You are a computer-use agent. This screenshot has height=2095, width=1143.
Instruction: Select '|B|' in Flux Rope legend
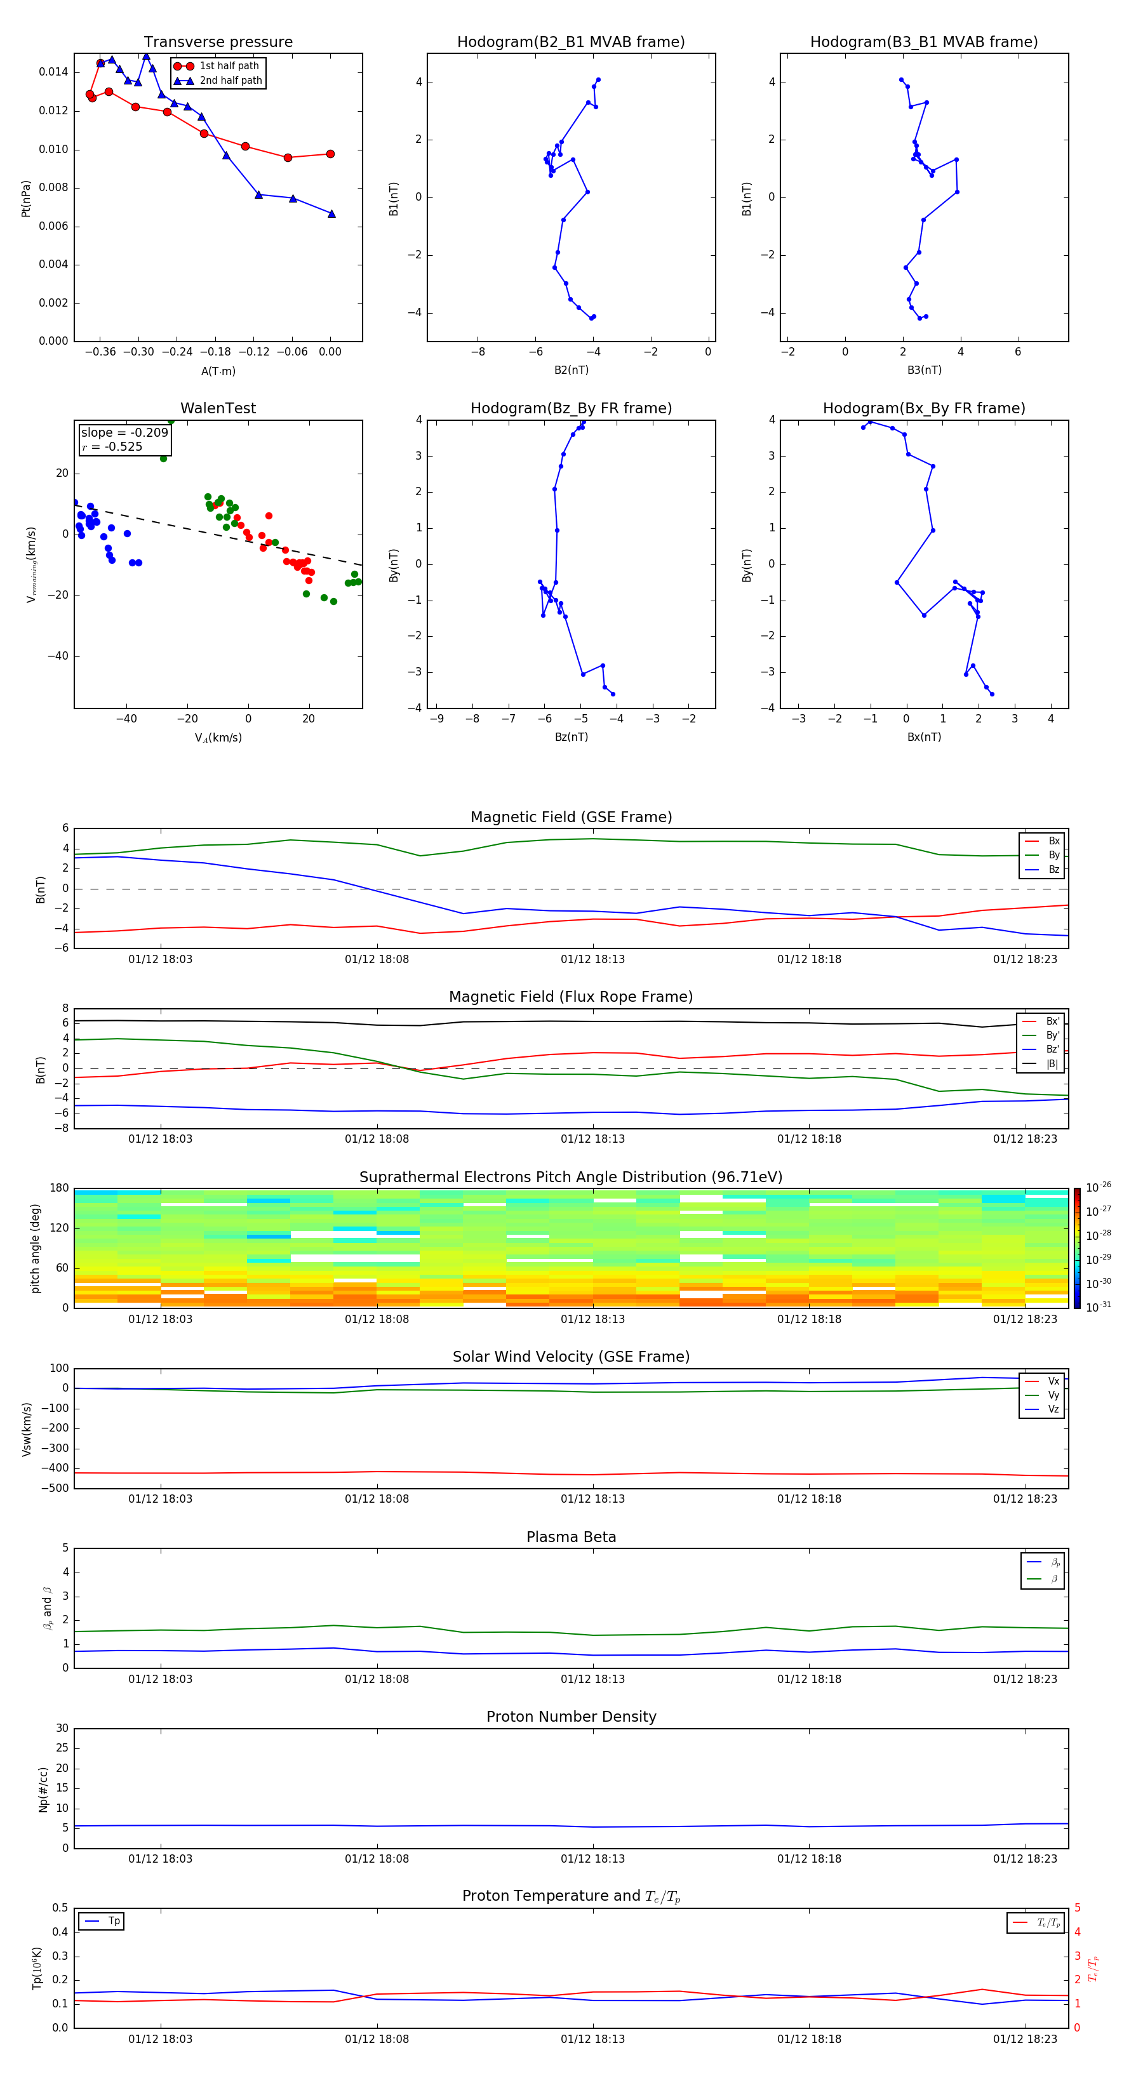tap(1041, 1064)
